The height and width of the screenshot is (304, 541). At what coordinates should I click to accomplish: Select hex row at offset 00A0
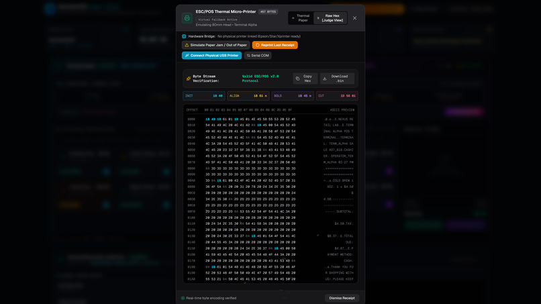point(270,181)
